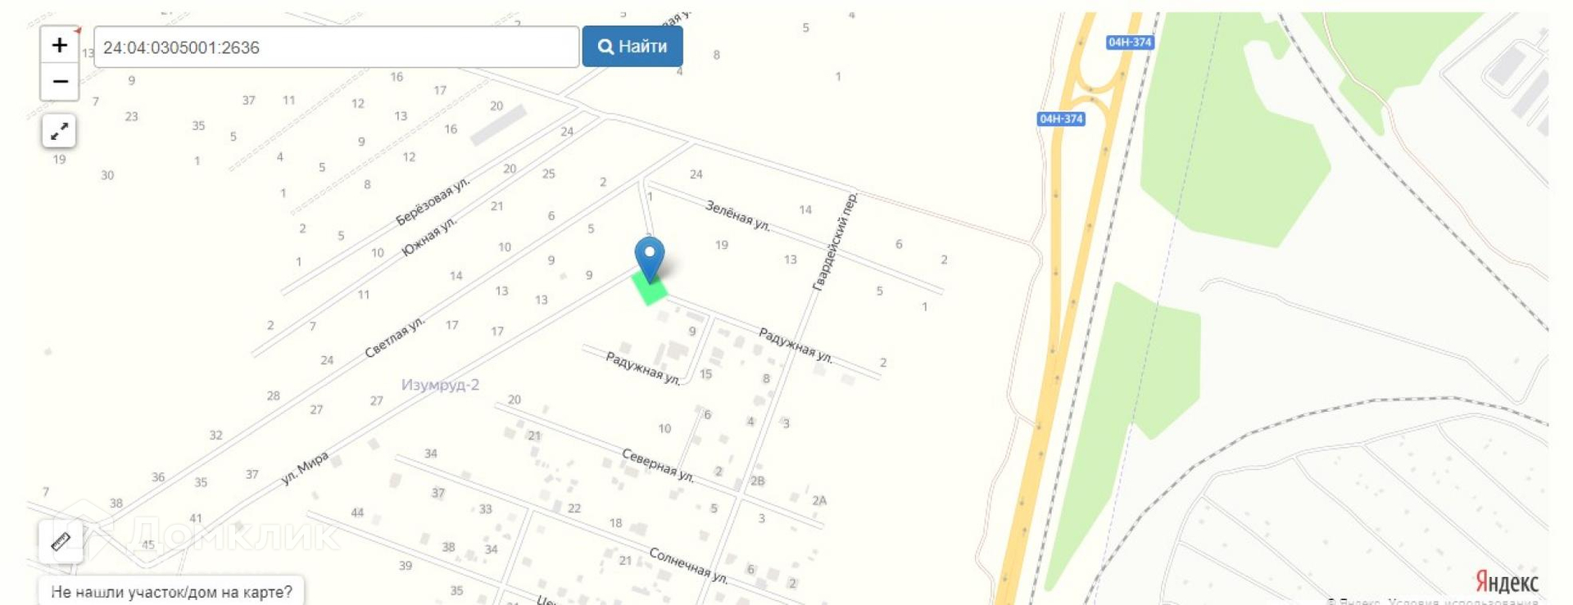Click the Найти search button
Image resolution: width=1573 pixels, height=605 pixels.
click(x=632, y=47)
